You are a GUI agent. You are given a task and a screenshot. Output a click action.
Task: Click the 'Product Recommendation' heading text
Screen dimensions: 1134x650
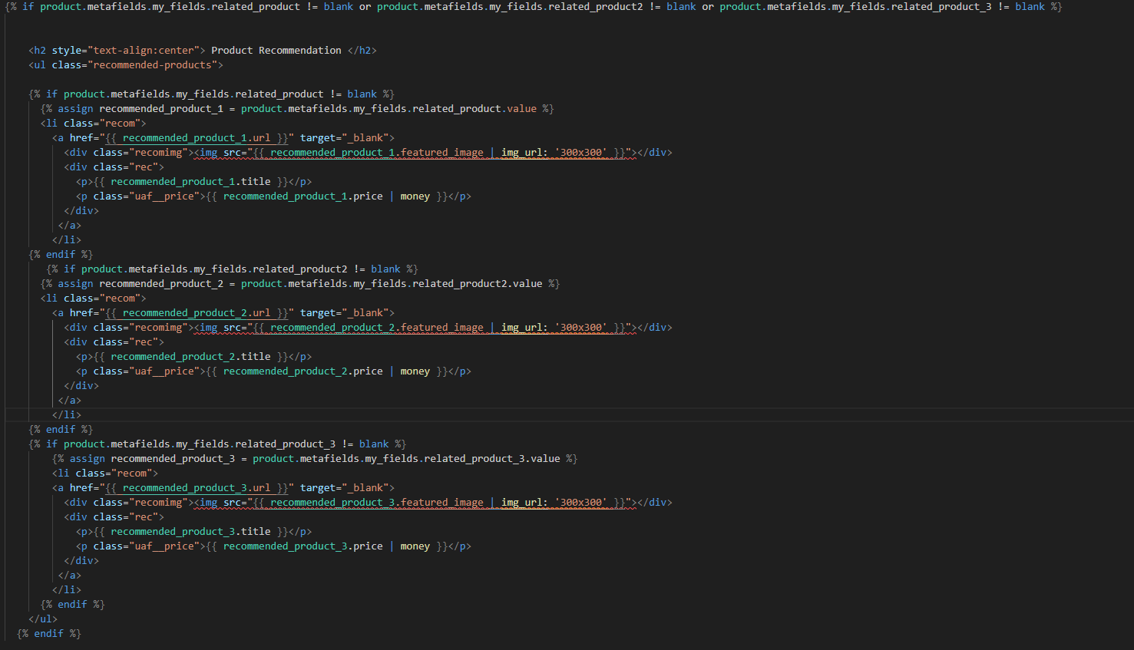(276, 51)
